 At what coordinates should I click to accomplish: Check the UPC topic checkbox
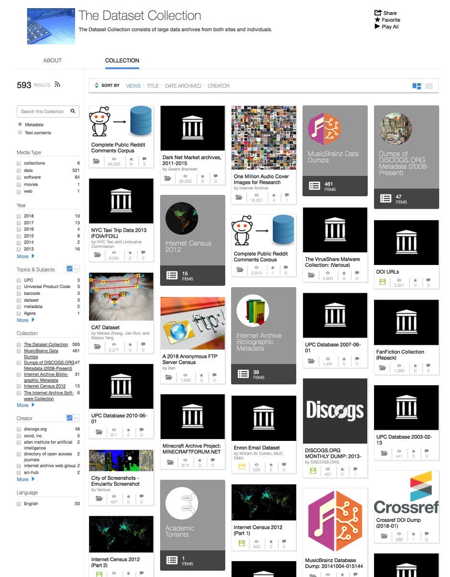pyautogui.click(x=19, y=280)
